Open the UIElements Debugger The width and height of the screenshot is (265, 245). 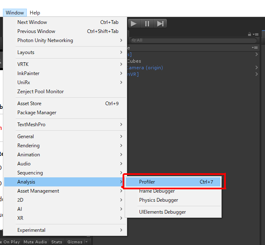[x=173, y=212]
